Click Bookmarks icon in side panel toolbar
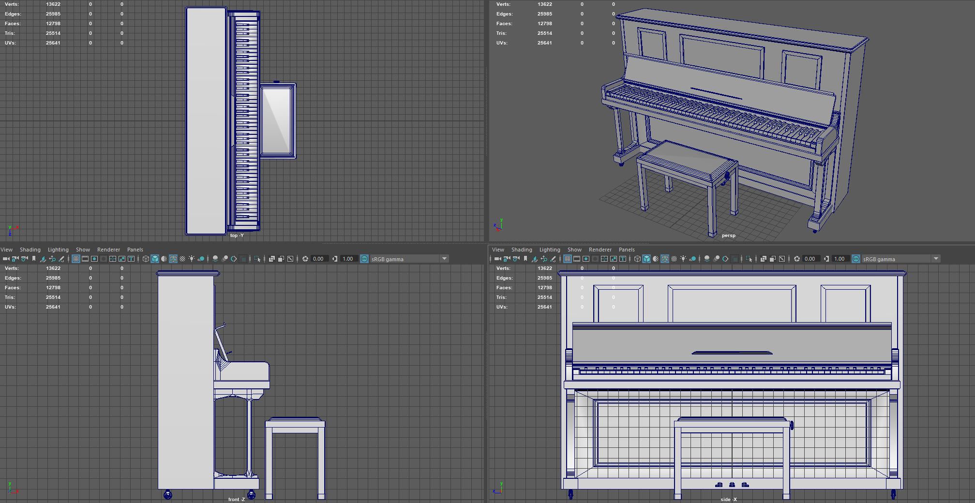This screenshot has width=975, height=503. click(525, 259)
